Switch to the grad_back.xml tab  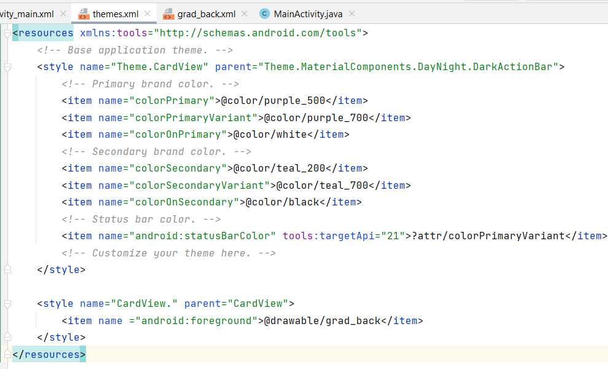tap(206, 14)
